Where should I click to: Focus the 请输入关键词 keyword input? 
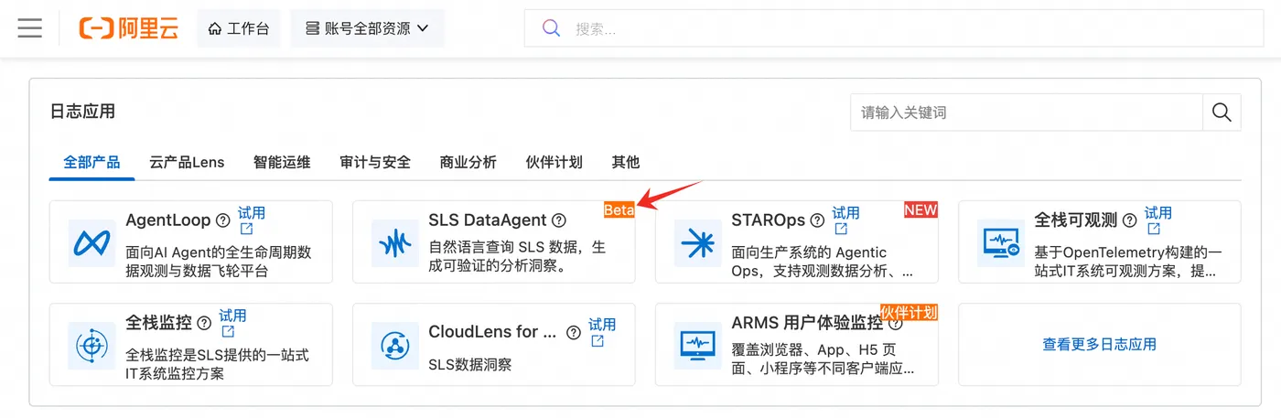tap(1026, 113)
